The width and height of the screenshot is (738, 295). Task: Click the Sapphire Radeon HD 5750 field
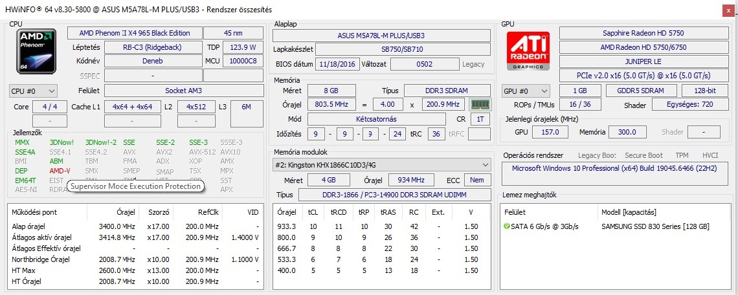[643, 33]
